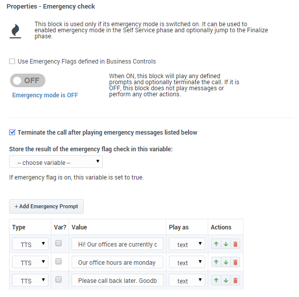Edit the 'Our office hours are monday' value field
The image size is (299, 297).
pyautogui.click(x=117, y=262)
